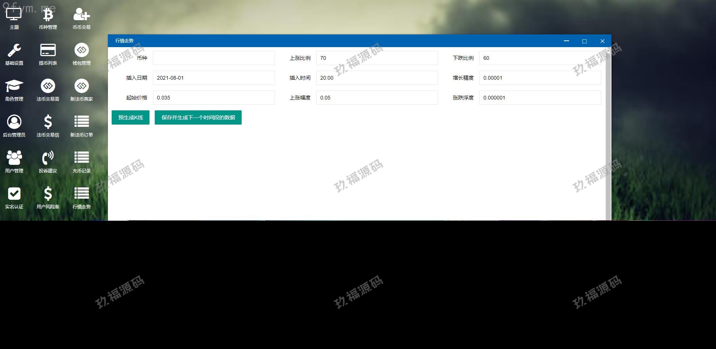
Task: Click the 插入日期 field showing 2021-08-01
Action: click(x=214, y=78)
